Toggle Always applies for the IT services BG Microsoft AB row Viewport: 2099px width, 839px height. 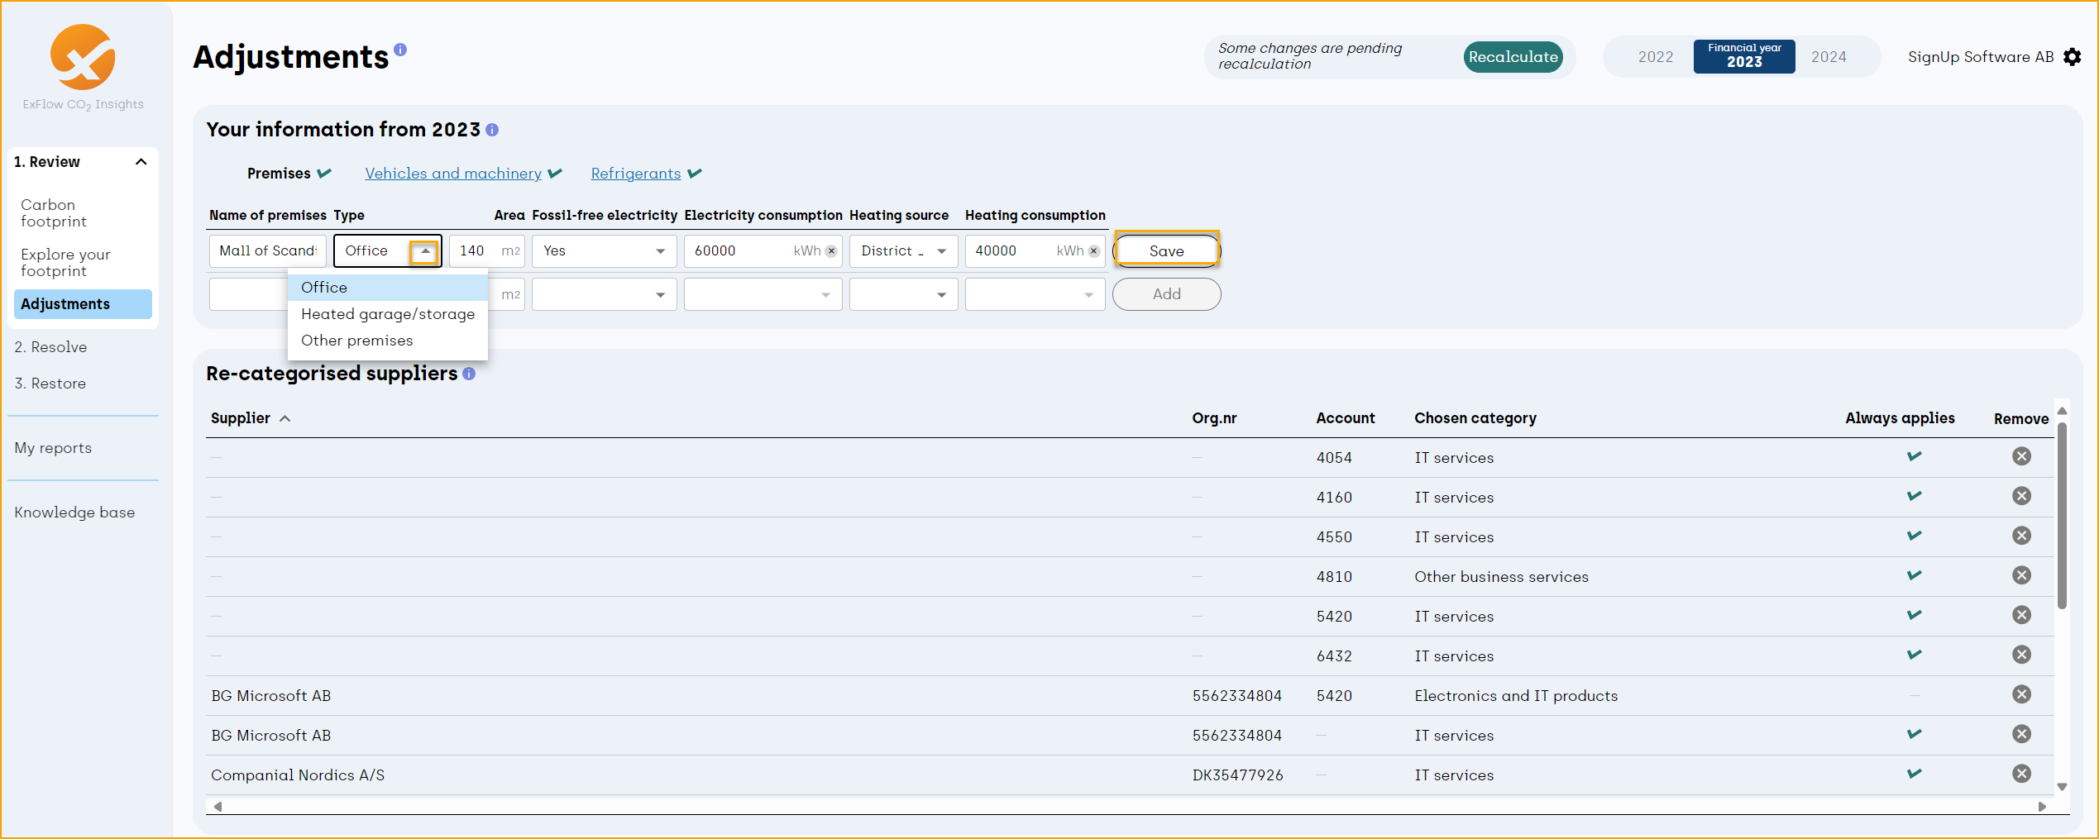tap(1915, 733)
